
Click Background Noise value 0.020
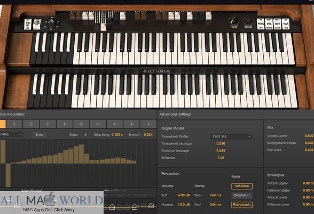(309, 143)
